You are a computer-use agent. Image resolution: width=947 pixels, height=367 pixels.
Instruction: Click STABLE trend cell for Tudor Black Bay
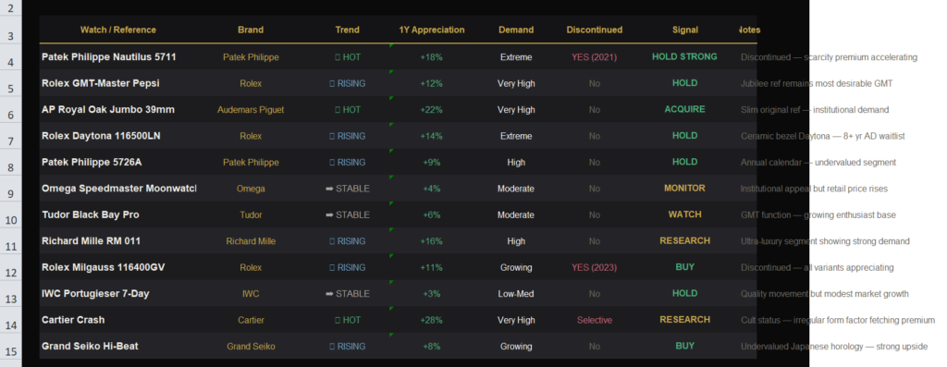pos(348,214)
